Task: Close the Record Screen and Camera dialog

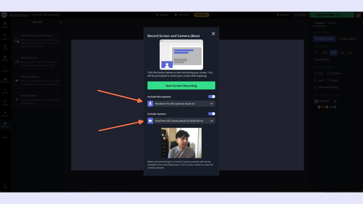Action: 213,34
